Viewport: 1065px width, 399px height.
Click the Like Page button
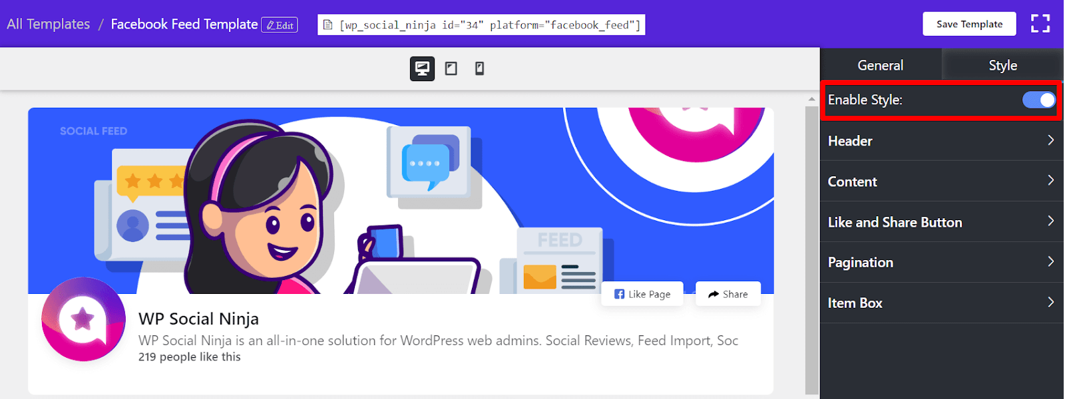pyautogui.click(x=642, y=294)
